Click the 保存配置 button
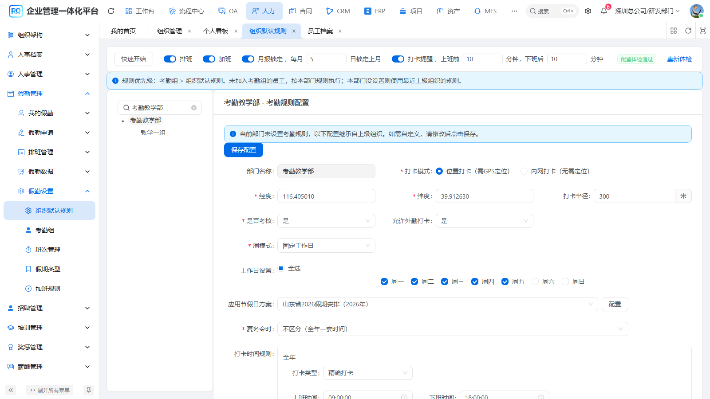Viewport: 710px width, 399px height. [244, 150]
